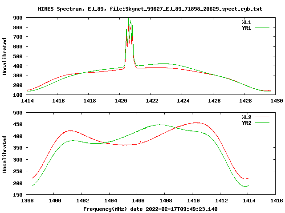Click the 1408 x-axis tick label

tap(166, 201)
